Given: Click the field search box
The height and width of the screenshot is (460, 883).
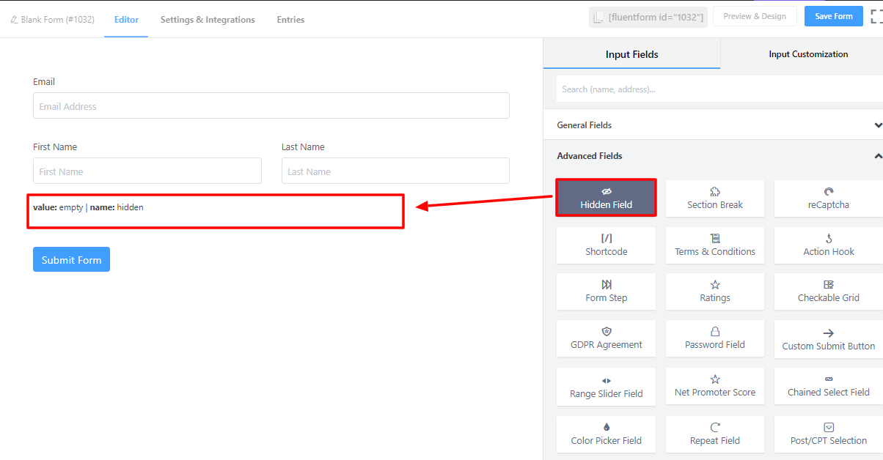Looking at the screenshot, I should tap(719, 89).
